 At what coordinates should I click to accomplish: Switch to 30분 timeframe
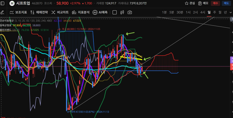(180, 12)
